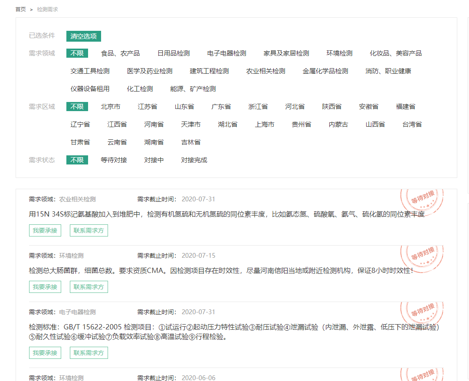Show demands with 等待对接 status

pos(114,160)
